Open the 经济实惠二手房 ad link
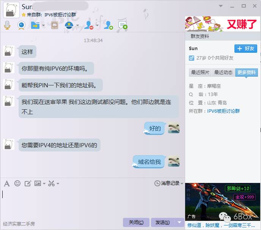 pos(19,224)
